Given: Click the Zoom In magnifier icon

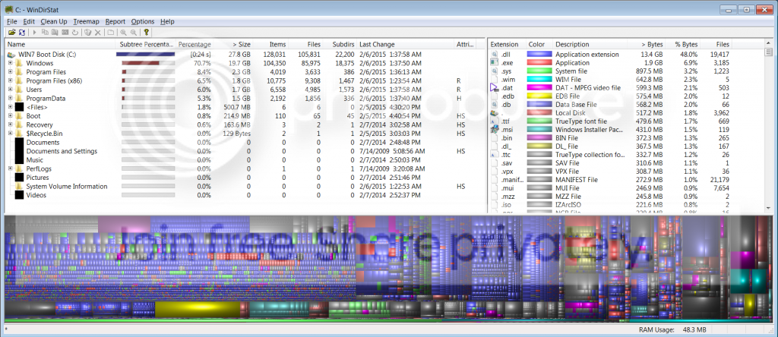Looking at the screenshot, I should 124,32.
